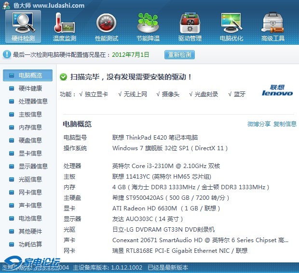Select 硬件健康 in the sidebar
The height and width of the screenshot is (273, 299).
click(30, 88)
